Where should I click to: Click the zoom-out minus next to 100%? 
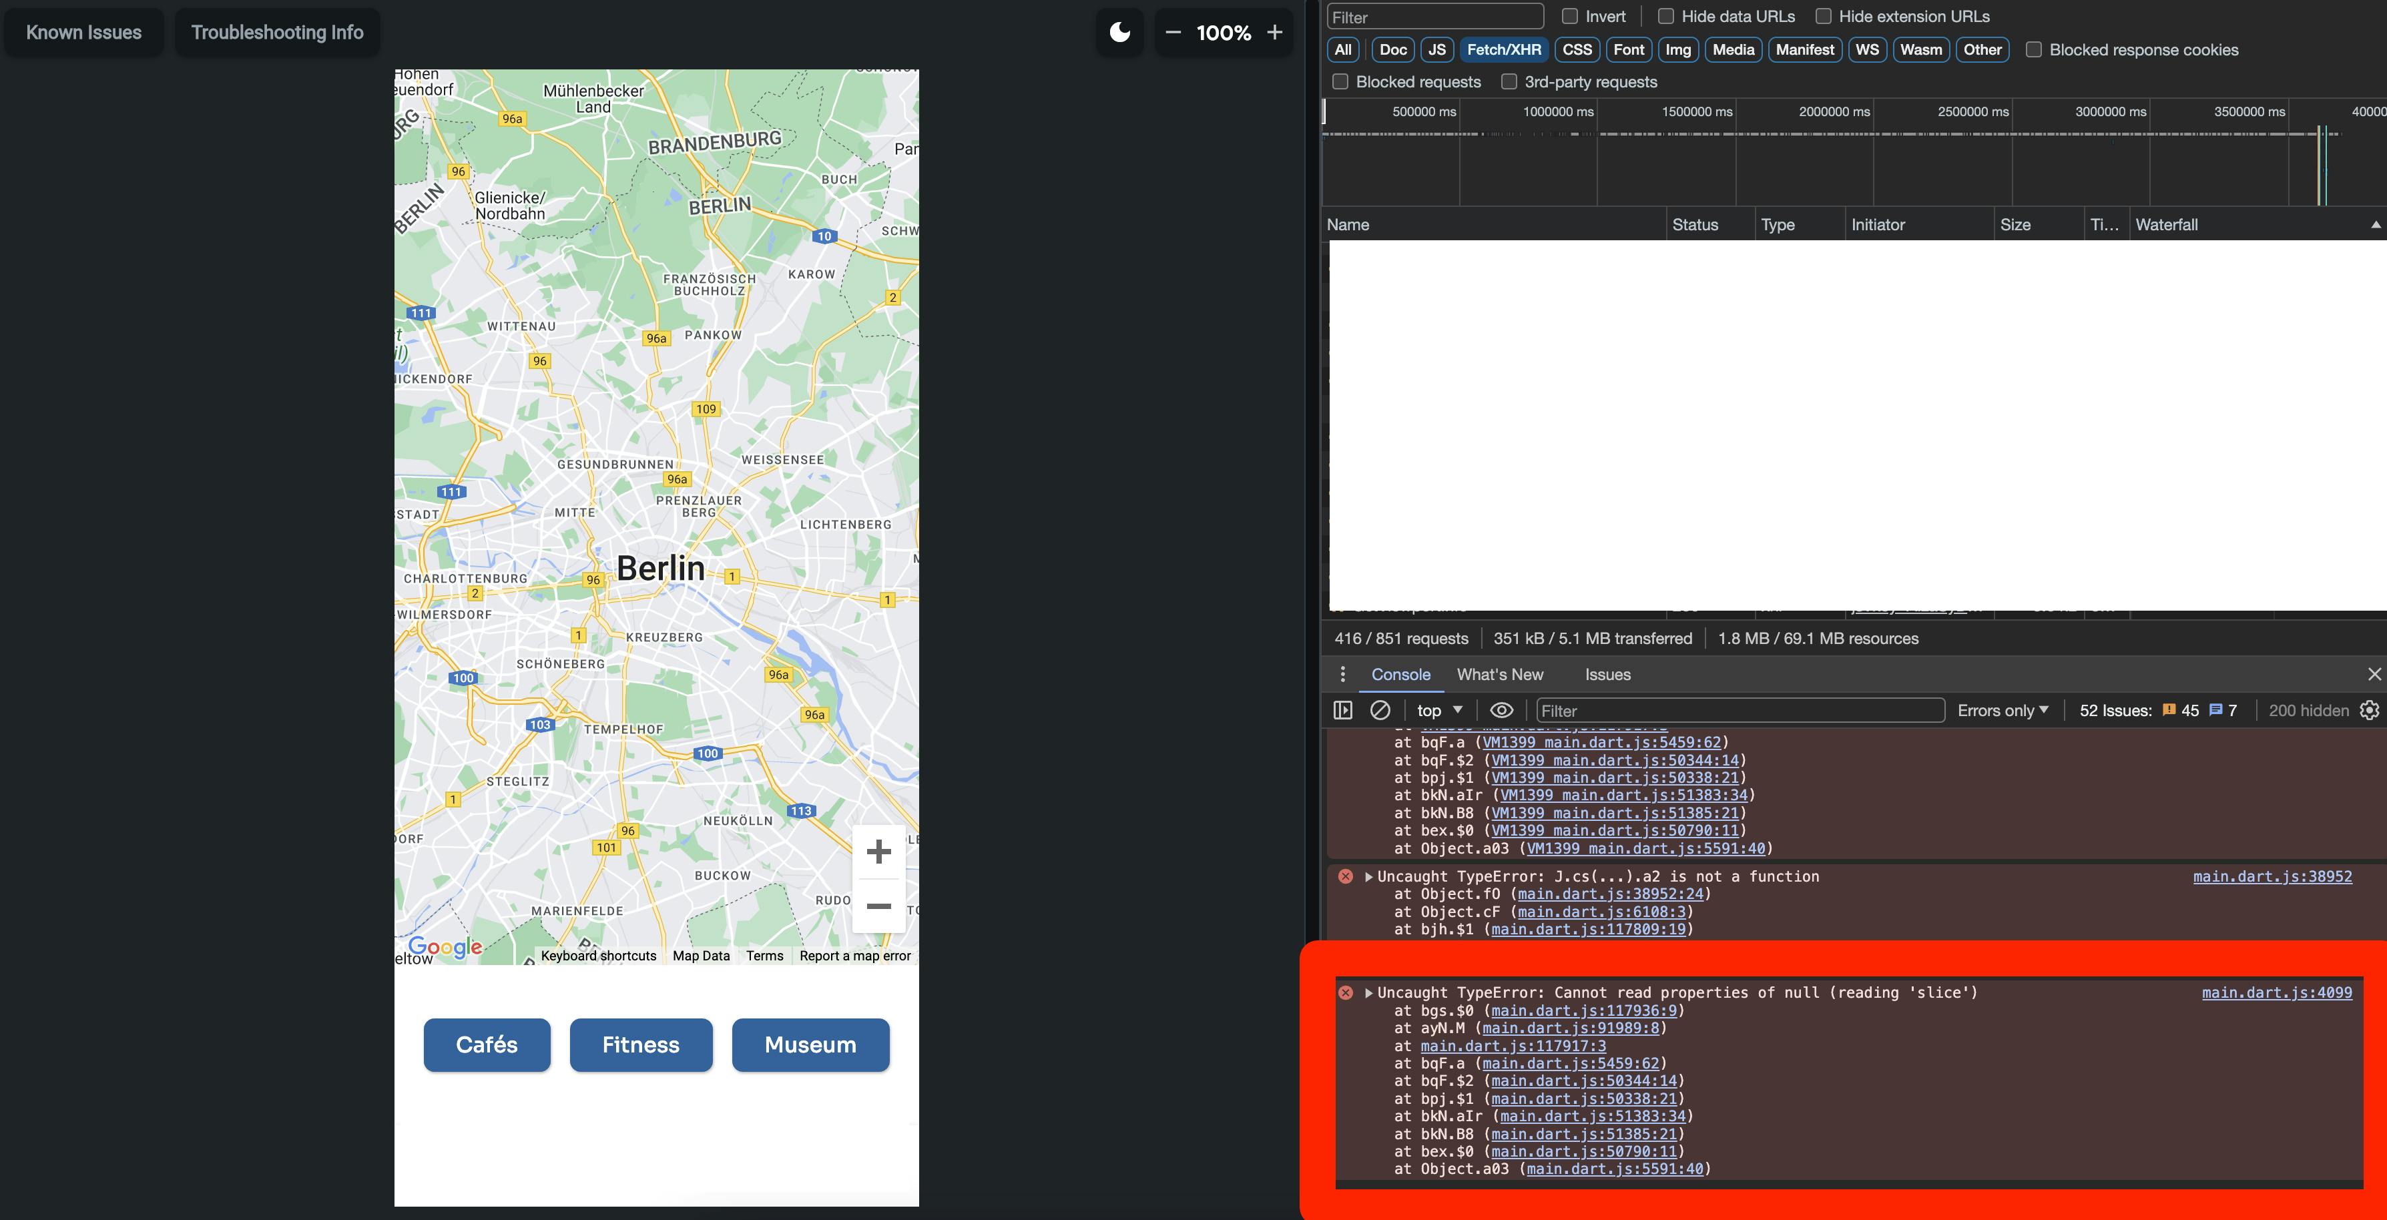point(1173,33)
